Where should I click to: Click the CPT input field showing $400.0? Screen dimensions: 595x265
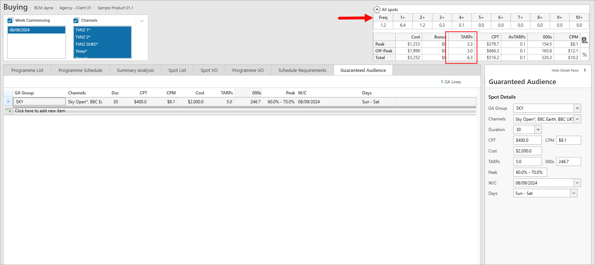pos(527,140)
